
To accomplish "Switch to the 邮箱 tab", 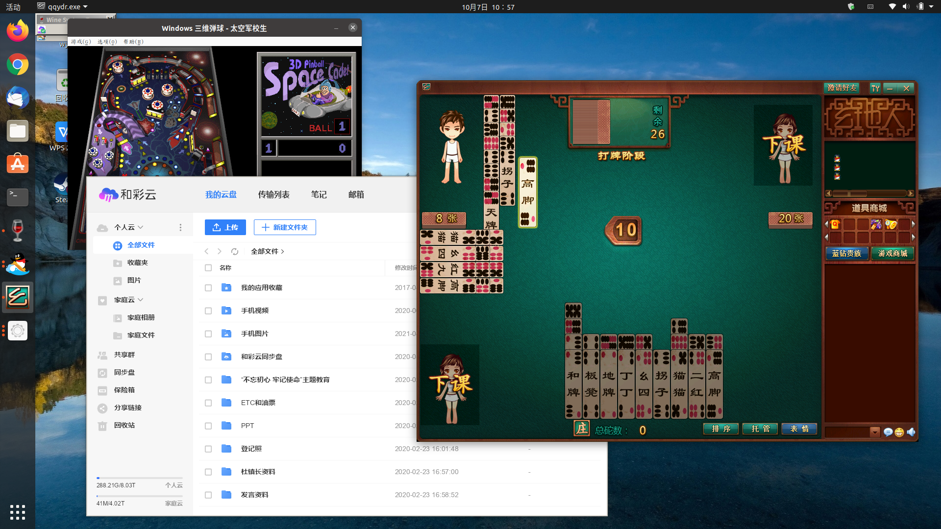I will click(x=356, y=194).
